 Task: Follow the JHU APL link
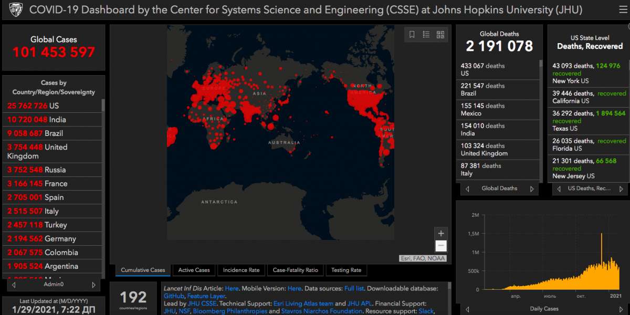[x=360, y=303]
